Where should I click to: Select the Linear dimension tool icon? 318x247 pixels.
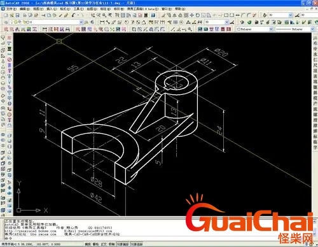[x=102, y=22]
